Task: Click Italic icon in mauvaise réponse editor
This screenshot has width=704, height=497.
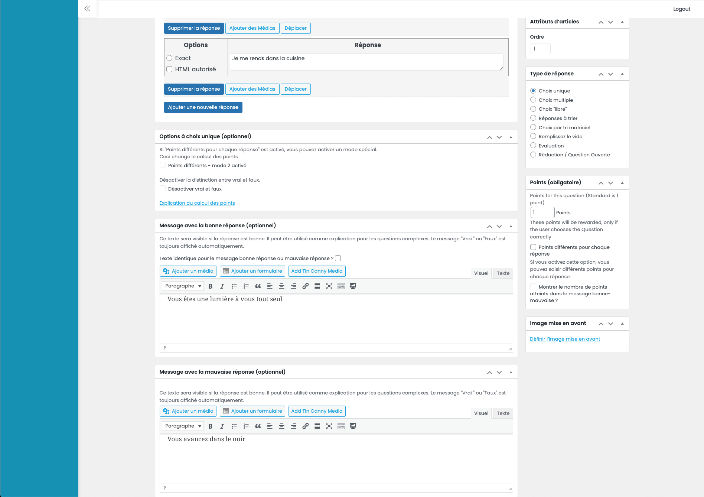Action: tap(222, 426)
